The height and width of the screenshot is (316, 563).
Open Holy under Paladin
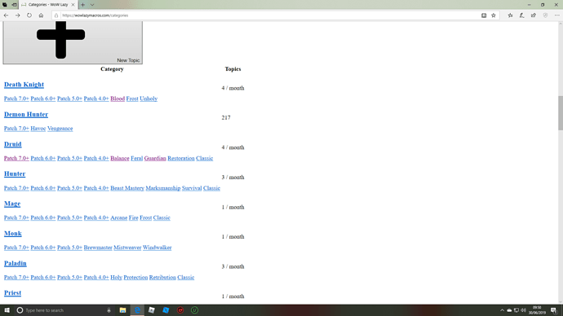pyautogui.click(x=117, y=277)
